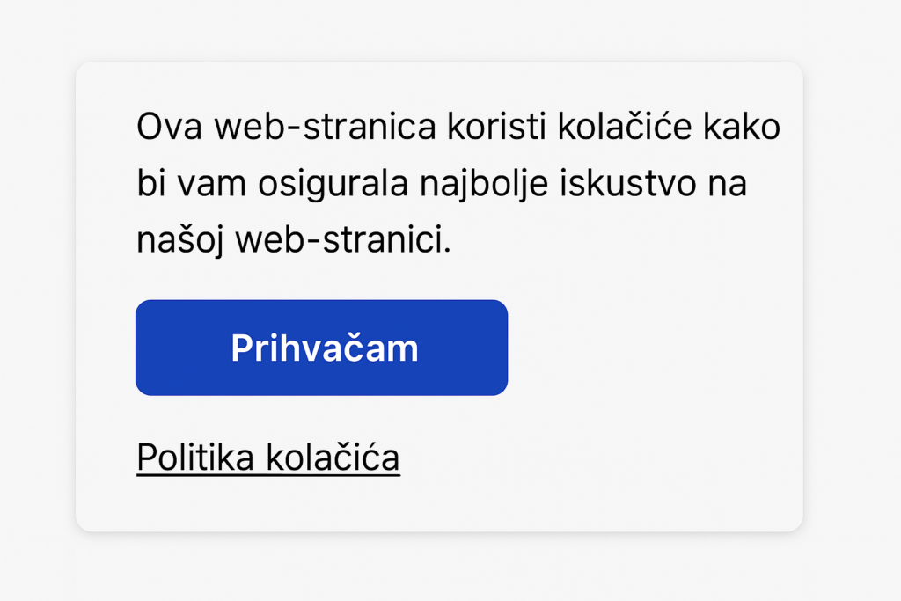Image resolution: width=901 pixels, height=601 pixels.
Task: Click the word "kako" ending the first line
Action: click(x=742, y=127)
